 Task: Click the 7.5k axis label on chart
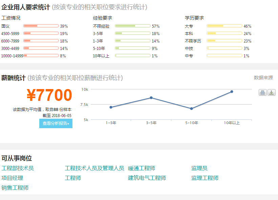click(x=84, y=105)
